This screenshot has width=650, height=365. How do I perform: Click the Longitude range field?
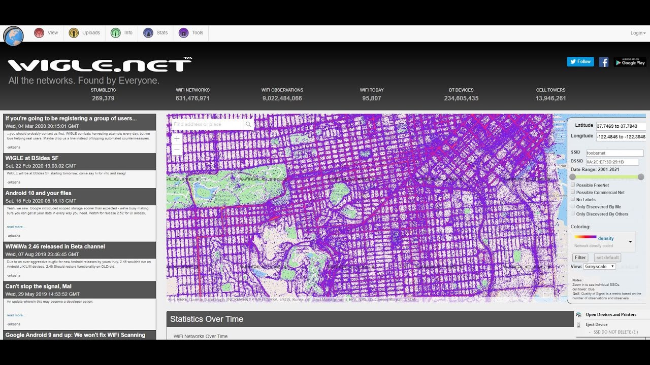(x=621, y=136)
